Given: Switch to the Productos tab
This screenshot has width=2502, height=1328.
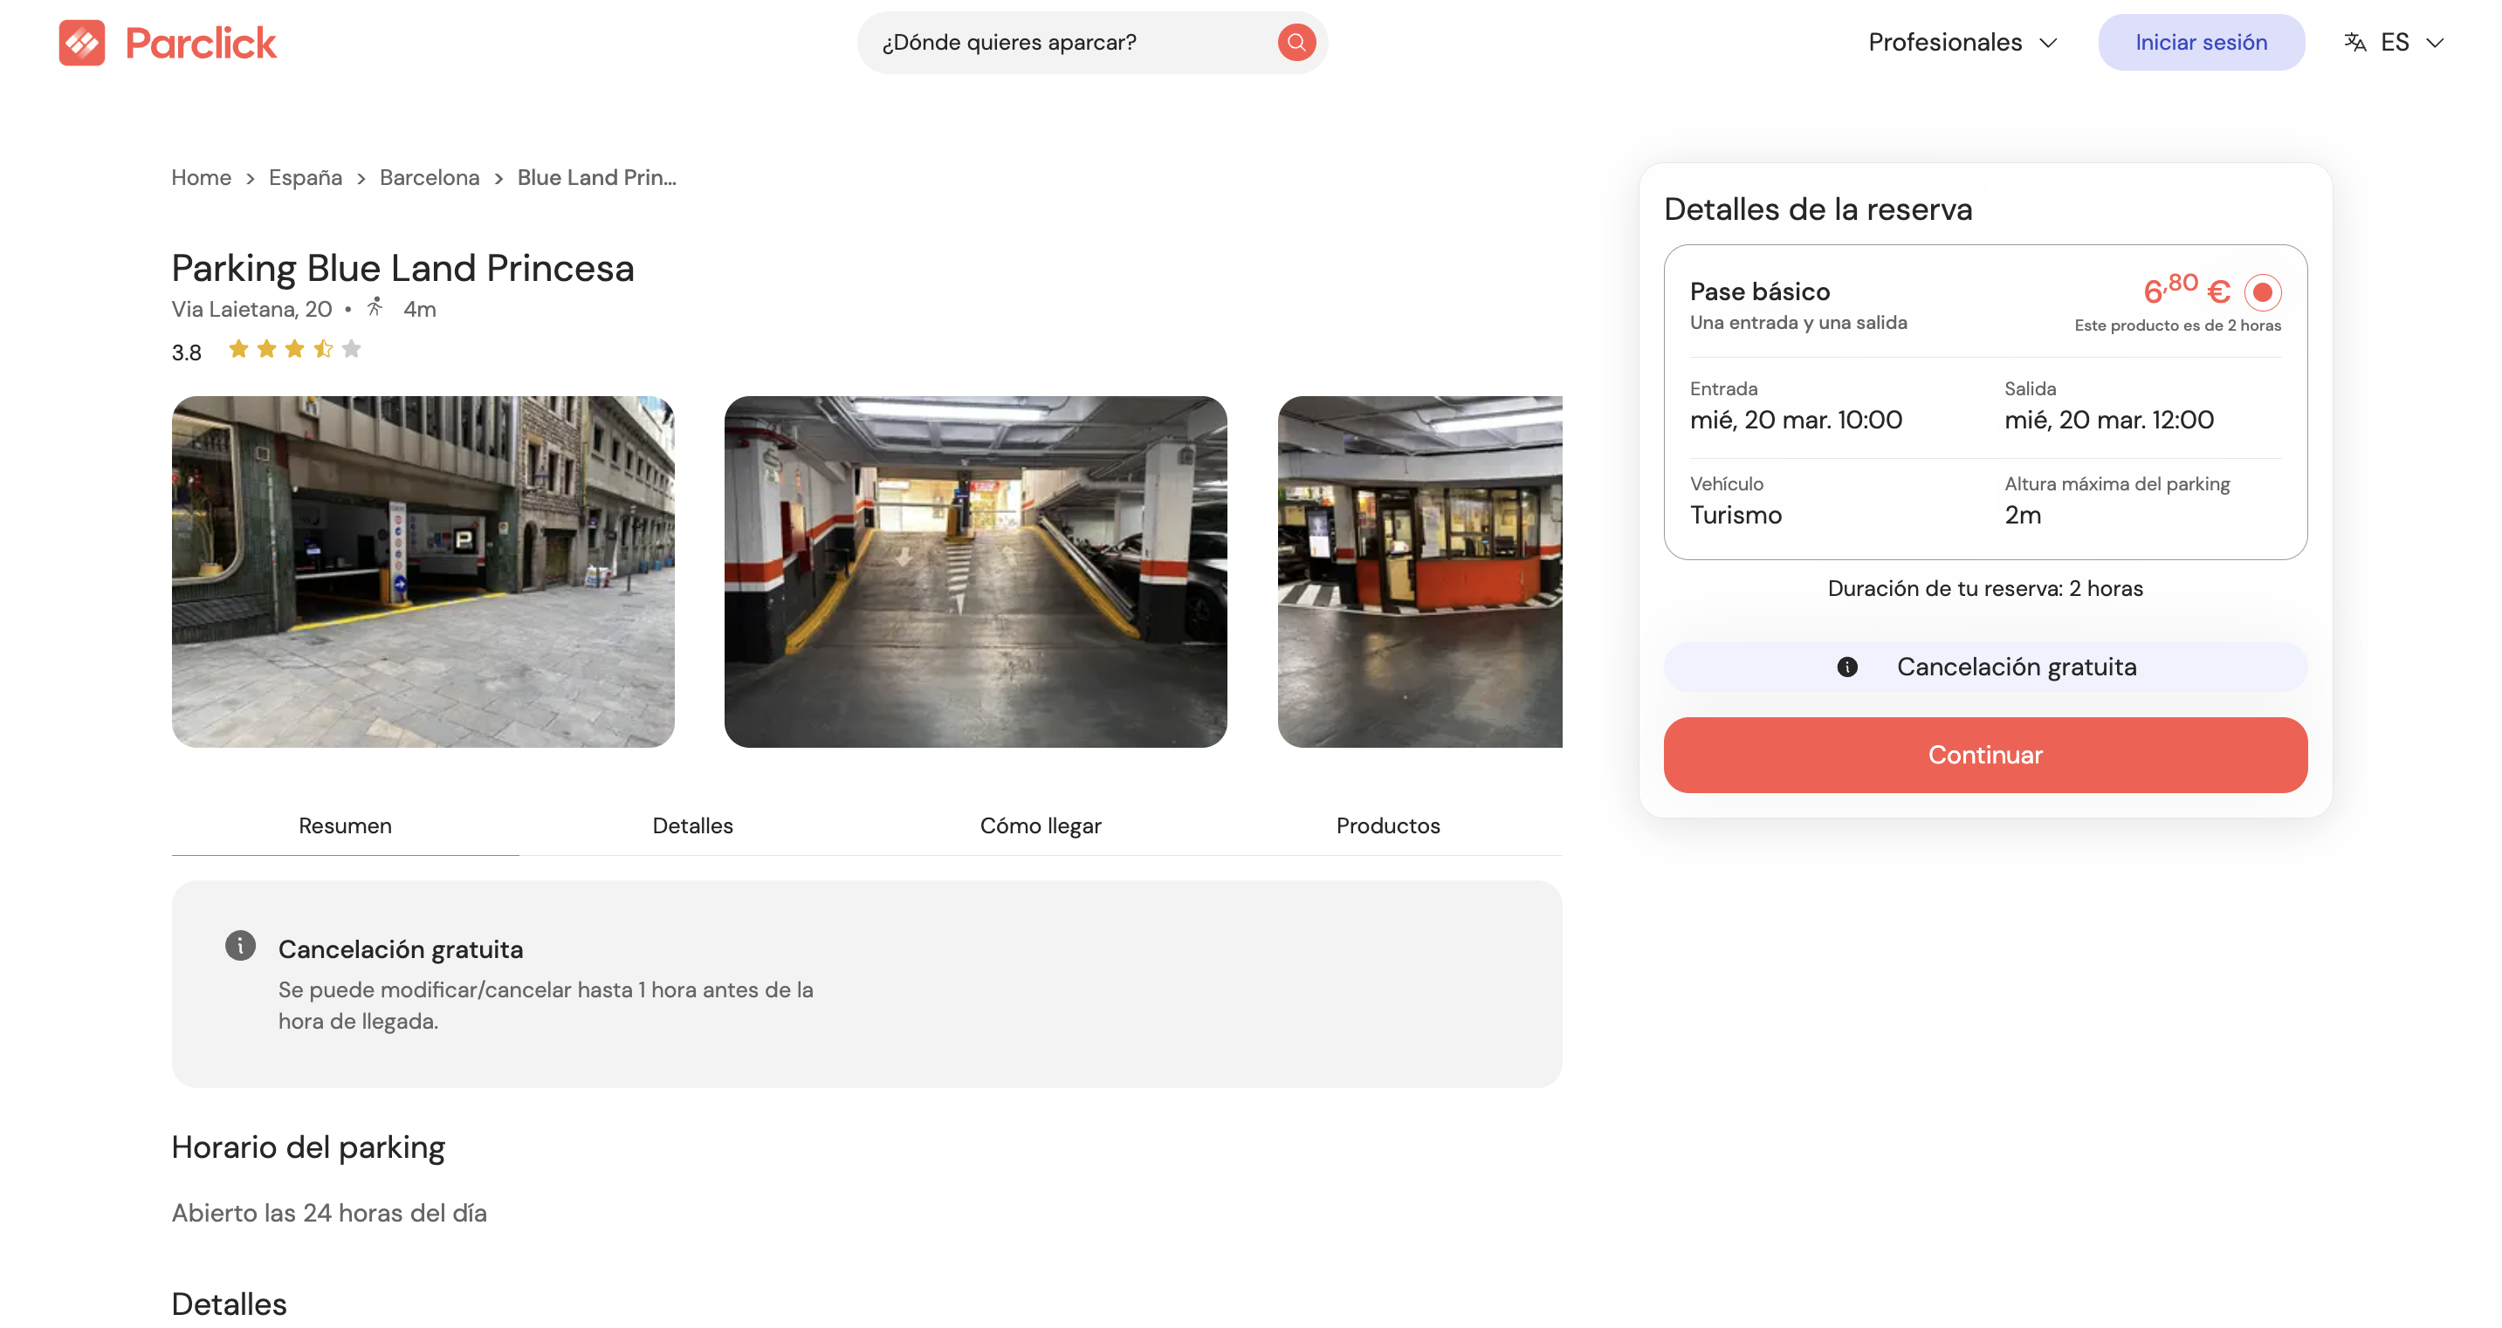Looking at the screenshot, I should pos(1387,826).
